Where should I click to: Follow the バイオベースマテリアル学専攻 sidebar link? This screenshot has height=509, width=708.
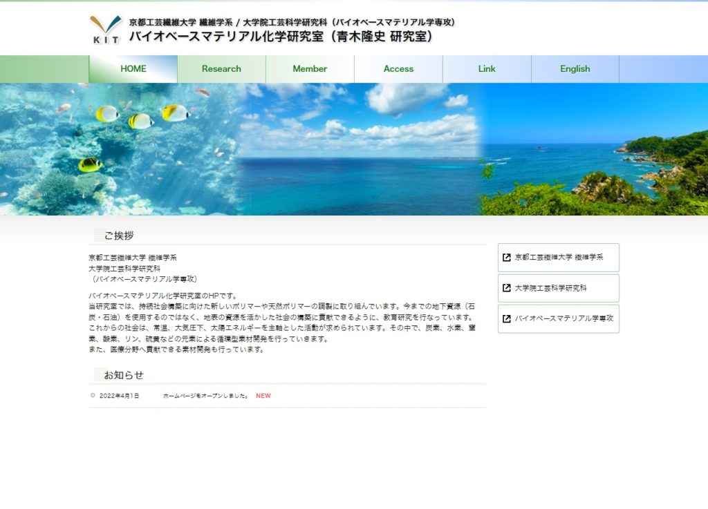pos(563,319)
